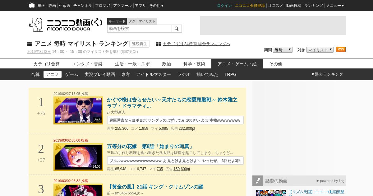The width and height of the screenshot is (373, 196).
Task: Open 【黄金の風】21話 title link
Action: pos(155,187)
